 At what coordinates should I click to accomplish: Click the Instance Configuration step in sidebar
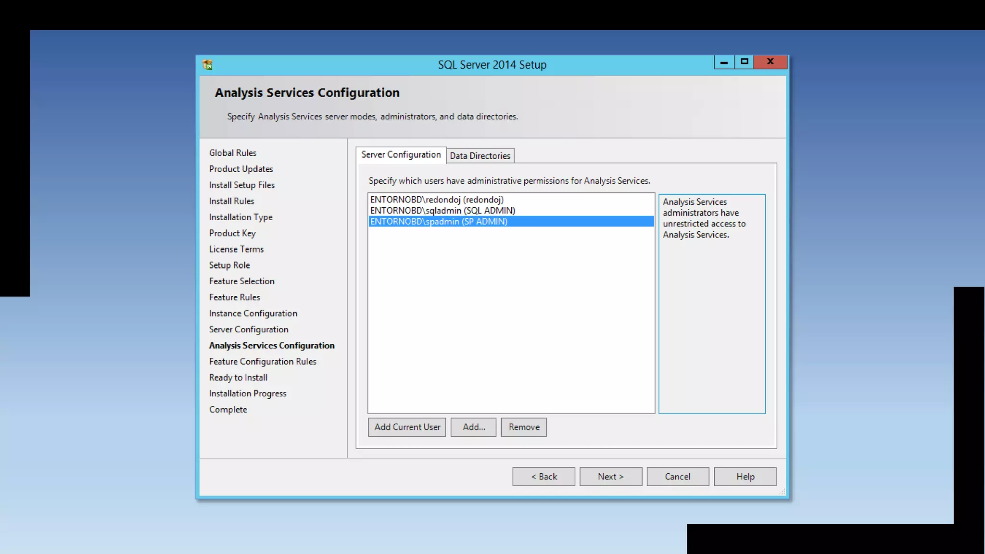pos(253,314)
